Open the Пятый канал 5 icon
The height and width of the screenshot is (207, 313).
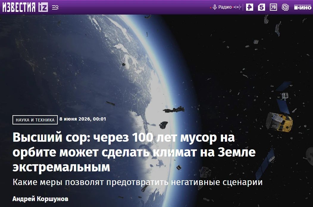click(x=261, y=7)
